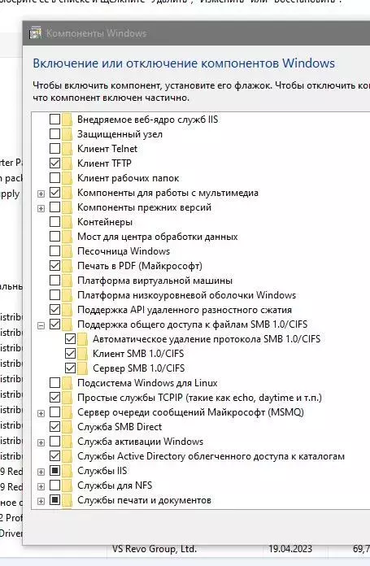Enable the Песочница Windows checkbox
Viewport: 370px width, 566px height.
[54, 250]
